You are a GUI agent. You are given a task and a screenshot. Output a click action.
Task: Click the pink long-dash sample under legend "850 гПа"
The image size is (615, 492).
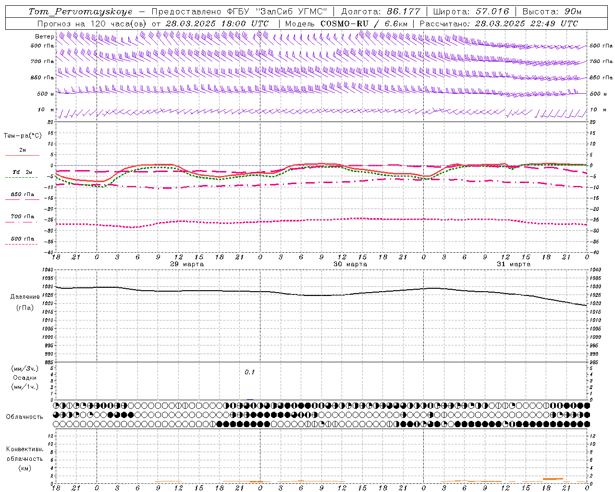coord(22,199)
